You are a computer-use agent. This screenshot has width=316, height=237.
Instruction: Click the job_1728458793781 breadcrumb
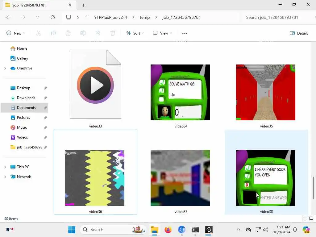tap(181, 17)
